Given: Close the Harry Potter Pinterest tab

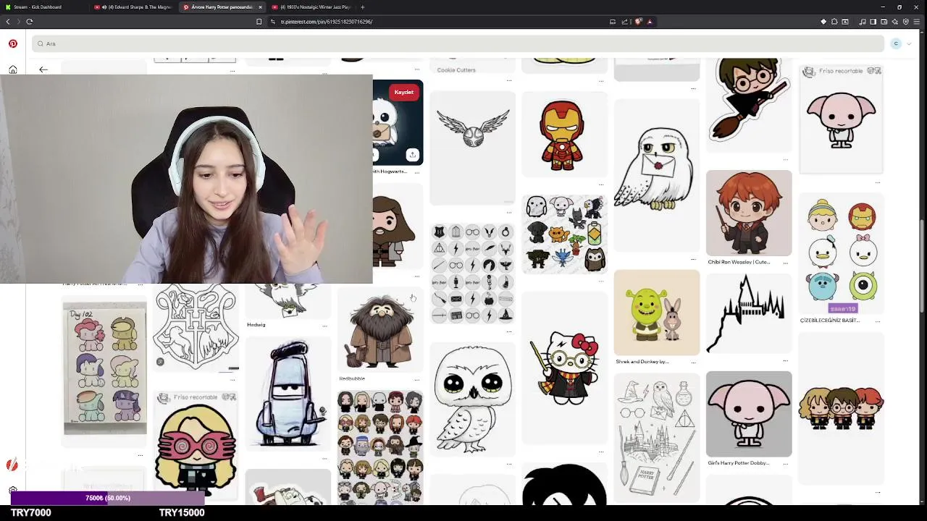Looking at the screenshot, I should click(x=260, y=7).
